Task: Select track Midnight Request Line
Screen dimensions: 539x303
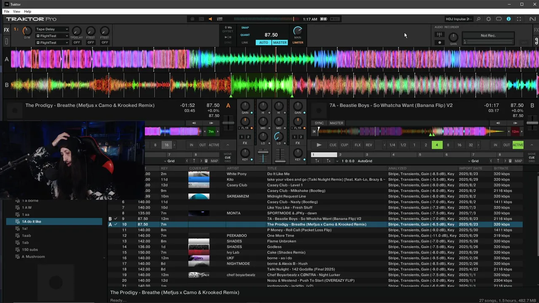Action: (286, 196)
